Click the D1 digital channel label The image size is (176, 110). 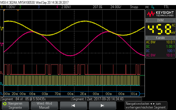2,73
